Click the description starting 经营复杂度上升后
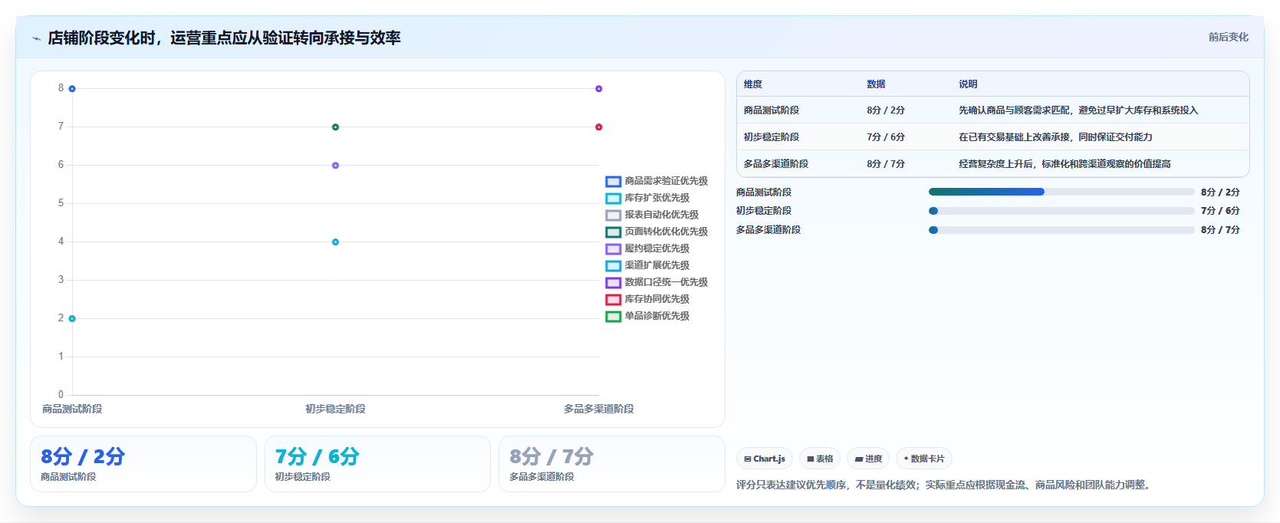 [x=1064, y=164]
